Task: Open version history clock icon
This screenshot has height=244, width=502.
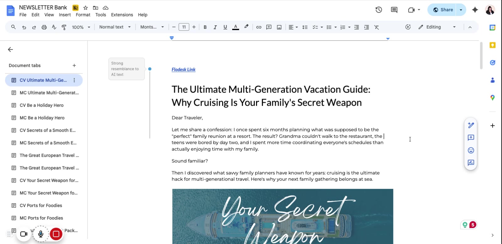Action: coord(379,10)
